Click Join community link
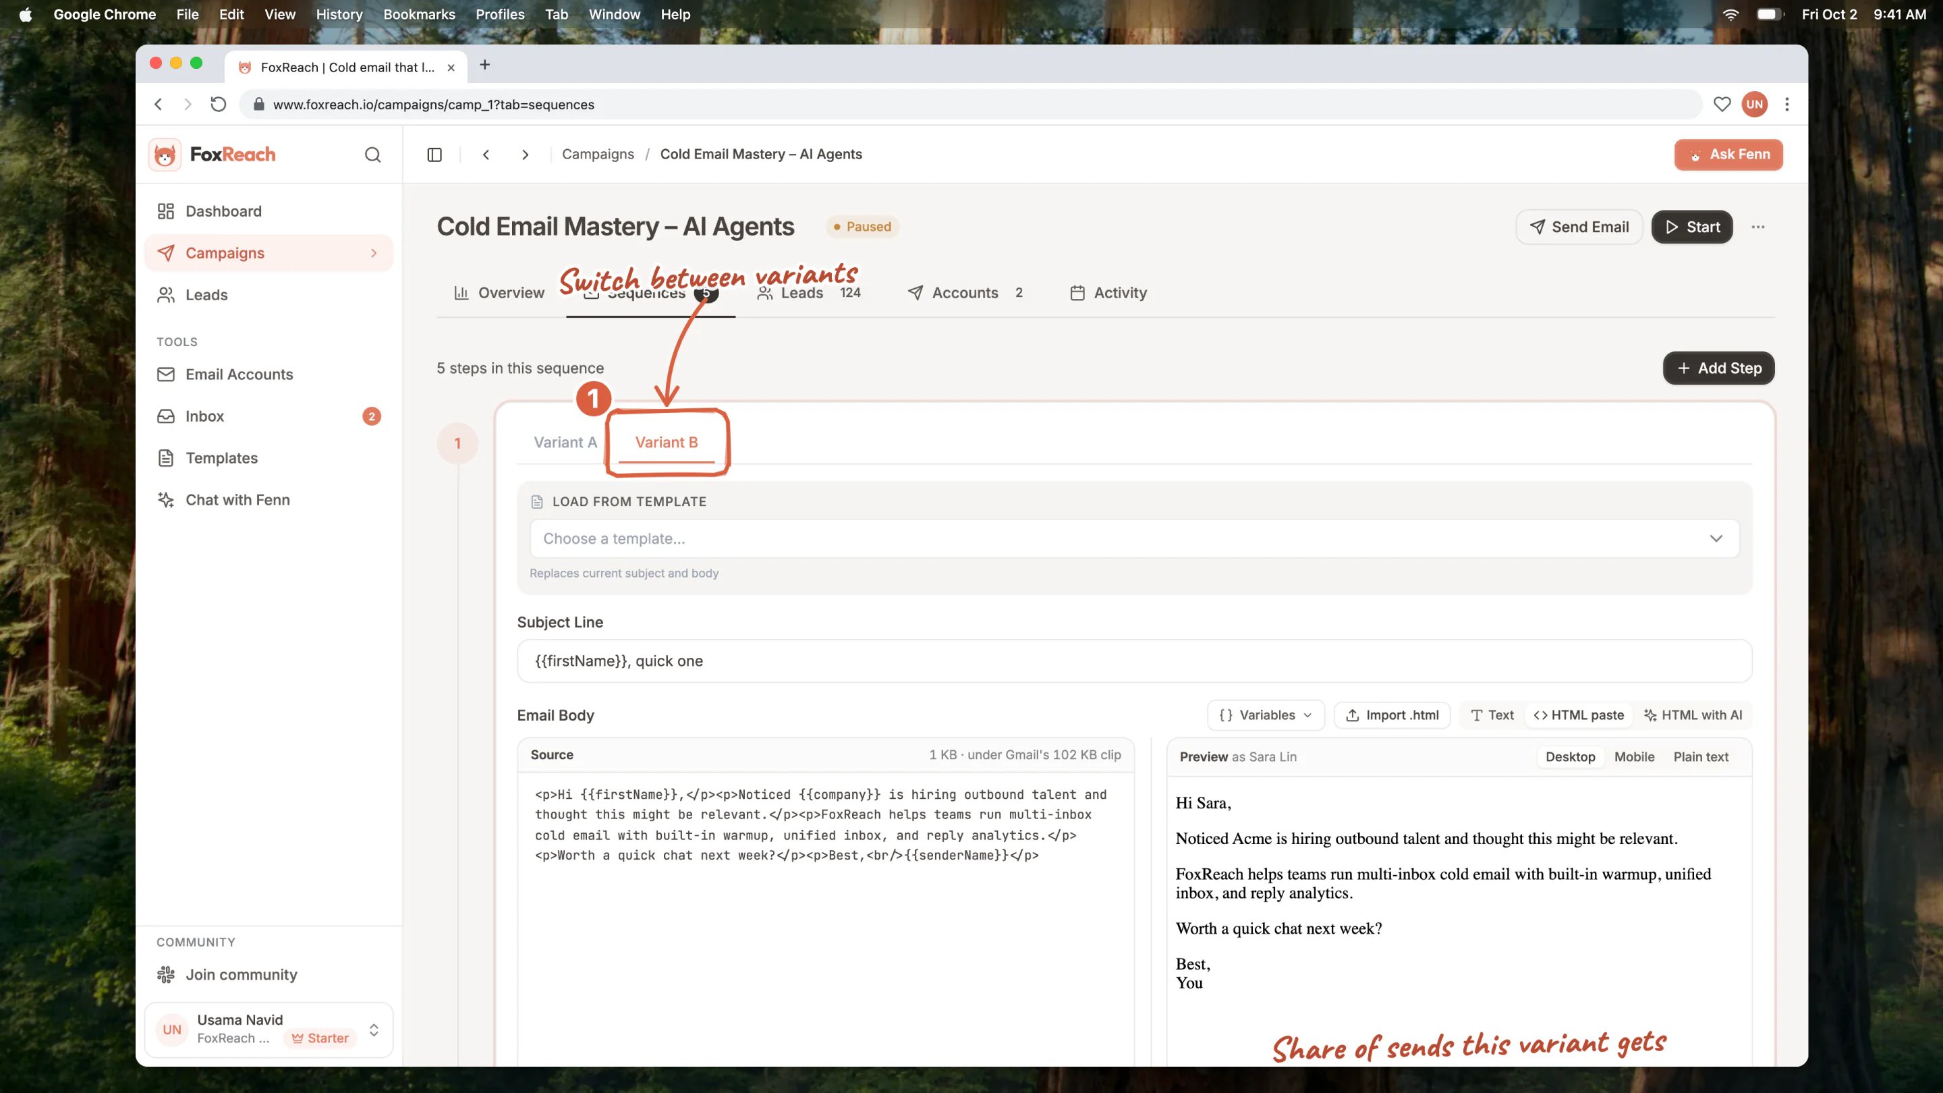The image size is (1943, 1093). click(x=269, y=974)
